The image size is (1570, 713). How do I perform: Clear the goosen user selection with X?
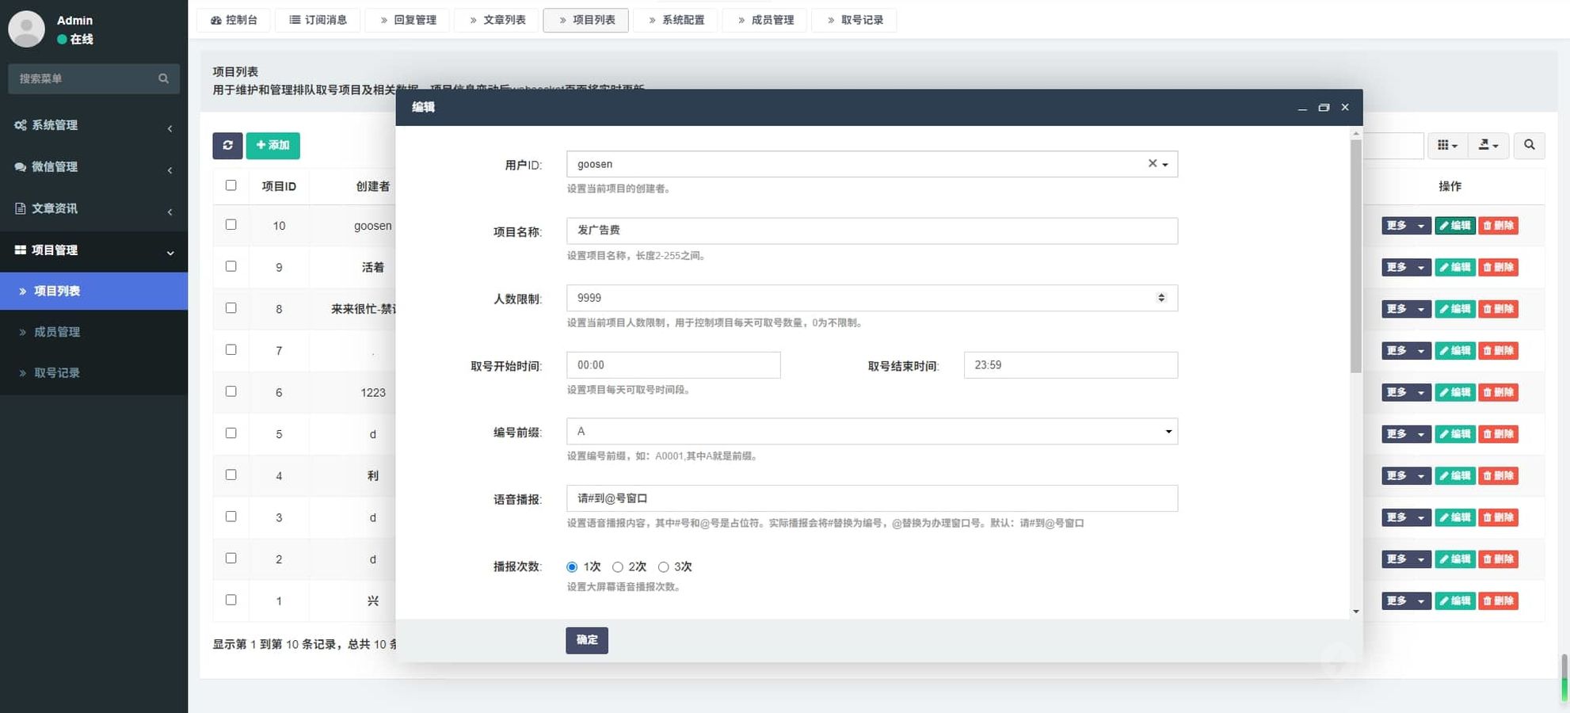(x=1153, y=163)
